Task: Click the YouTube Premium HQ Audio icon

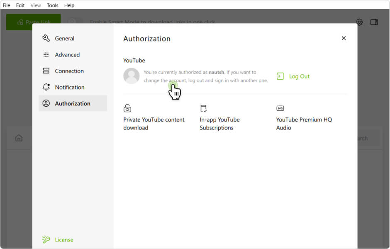Action: pyautogui.click(x=280, y=108)
